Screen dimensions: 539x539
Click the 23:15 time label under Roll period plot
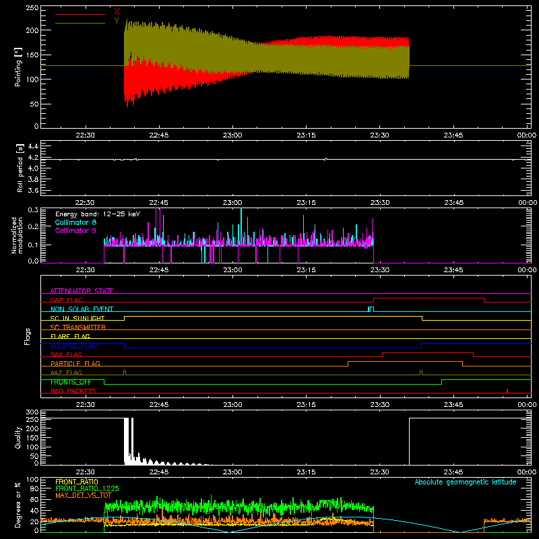(306, 203)
